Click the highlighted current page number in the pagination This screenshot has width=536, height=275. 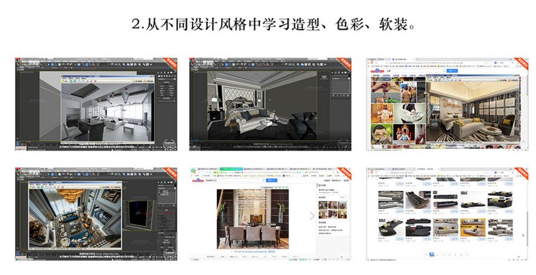(x=431, y=255)
